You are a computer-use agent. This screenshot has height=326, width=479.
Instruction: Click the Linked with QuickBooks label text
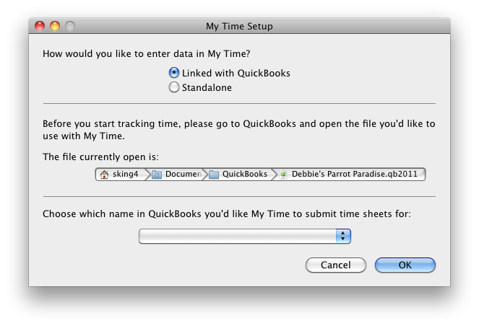pos(236,73)
